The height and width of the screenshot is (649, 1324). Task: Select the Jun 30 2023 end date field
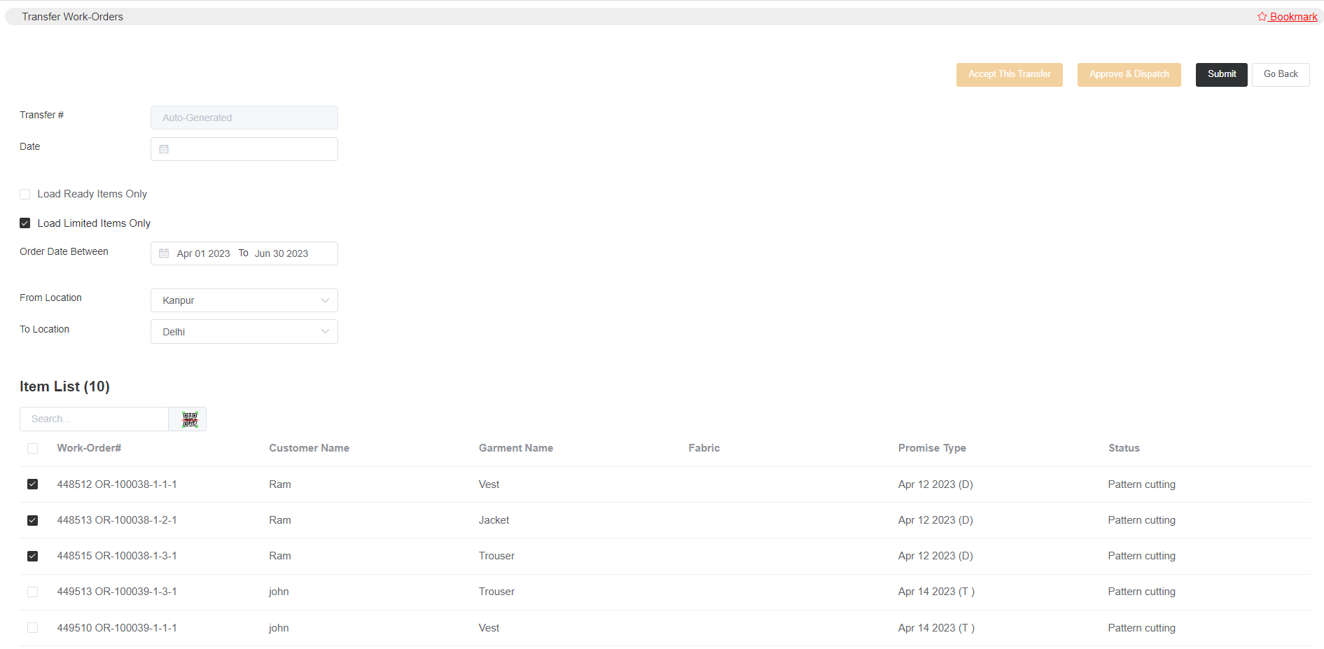pos(281,253)
